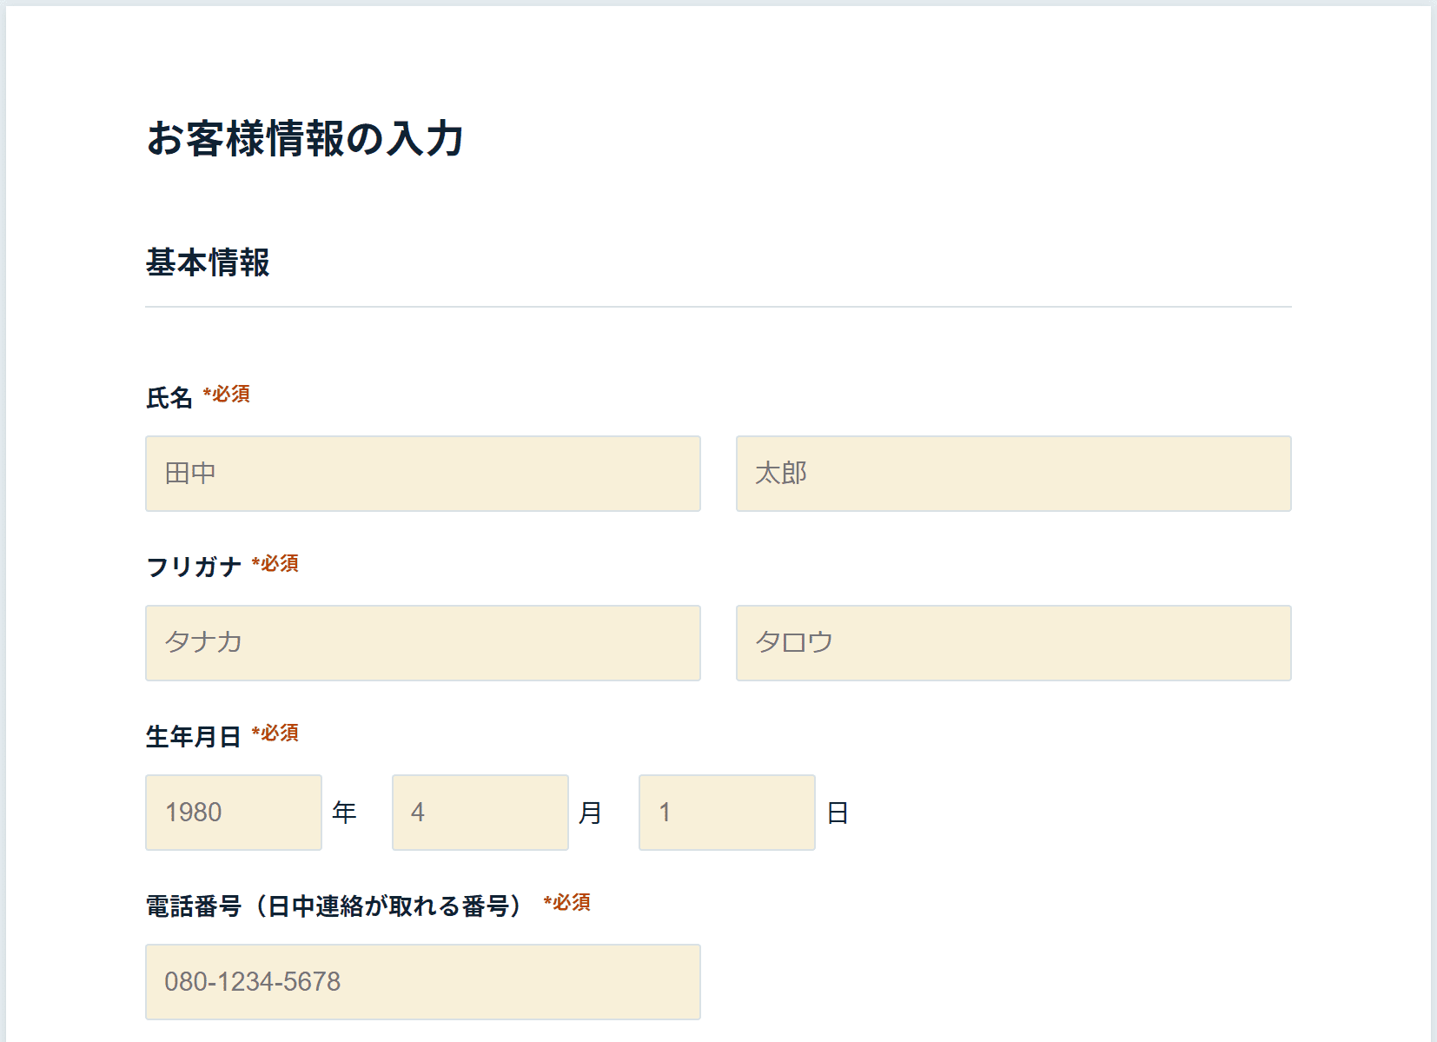Screen dimensions: 1437x1042
Task: Click the お客様情報の入力 page heading
Action: [305, 138]
